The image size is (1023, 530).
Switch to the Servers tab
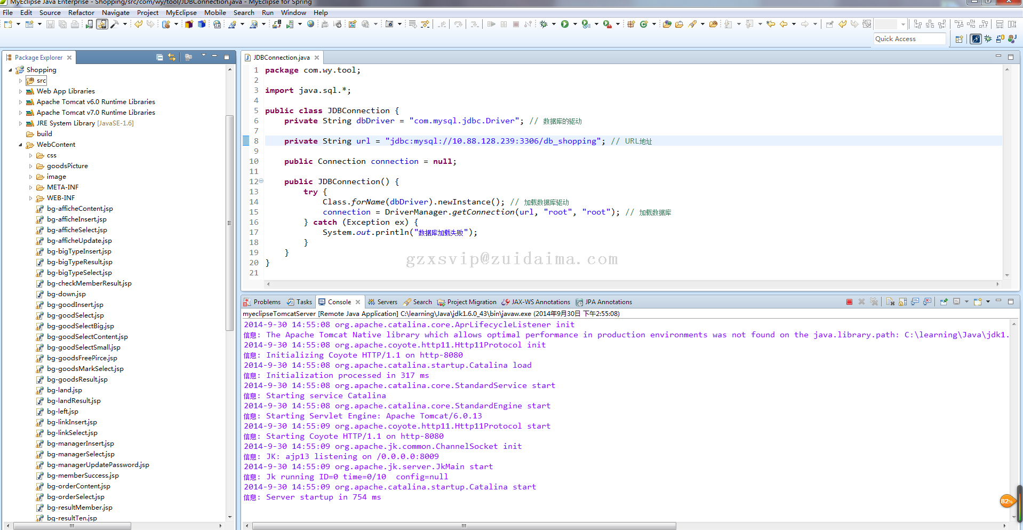coord(382,302)
